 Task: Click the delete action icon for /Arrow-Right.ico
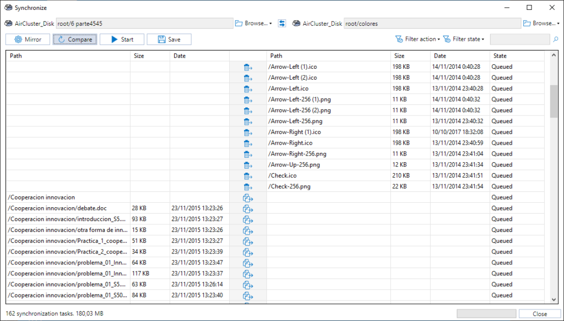tap(248, 143)
